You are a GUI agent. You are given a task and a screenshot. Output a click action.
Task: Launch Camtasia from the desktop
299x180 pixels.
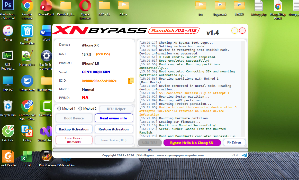pos(46,109)
